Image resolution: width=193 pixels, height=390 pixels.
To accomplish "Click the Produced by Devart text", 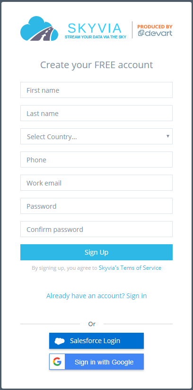I will pyautogui.click(x=155, y=30).
